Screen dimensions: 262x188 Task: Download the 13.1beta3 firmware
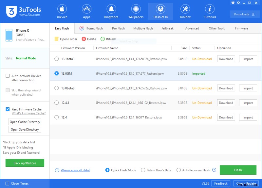tap(226, 59)
